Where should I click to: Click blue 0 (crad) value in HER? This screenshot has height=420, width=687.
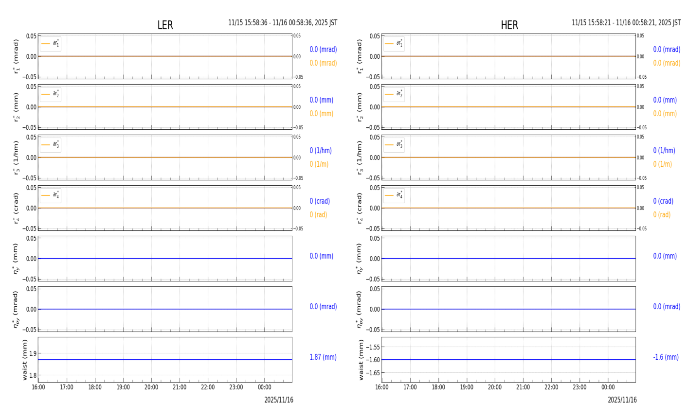(x=663, y=201)
